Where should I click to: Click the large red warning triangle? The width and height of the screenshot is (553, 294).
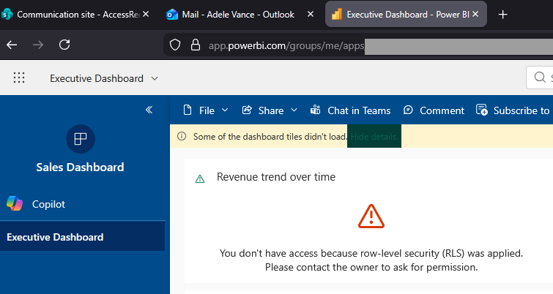tap(371, 216)
